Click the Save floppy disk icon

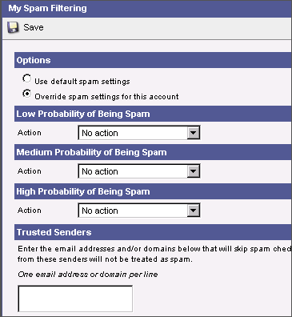click(x=13, y=27)
